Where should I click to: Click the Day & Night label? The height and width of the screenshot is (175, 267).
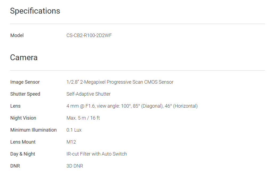(x=23, y=154)
